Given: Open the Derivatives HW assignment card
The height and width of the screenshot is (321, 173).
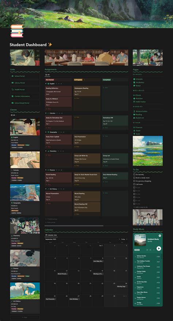Looking at the screenshot, I should 115,120.
